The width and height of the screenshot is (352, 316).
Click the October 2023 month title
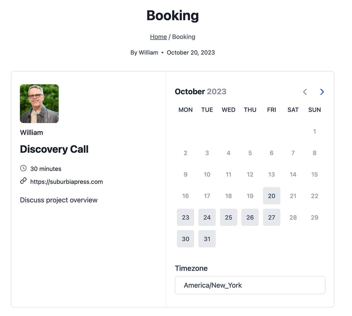(x=201, y=92)
